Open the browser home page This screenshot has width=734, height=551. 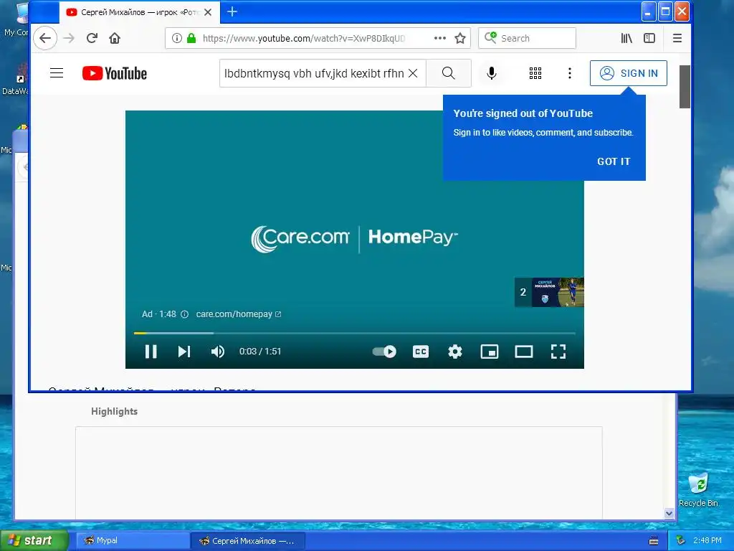point(115,39)
